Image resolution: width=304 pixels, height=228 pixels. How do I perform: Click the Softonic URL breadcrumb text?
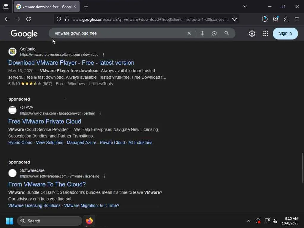coord(59,55)
